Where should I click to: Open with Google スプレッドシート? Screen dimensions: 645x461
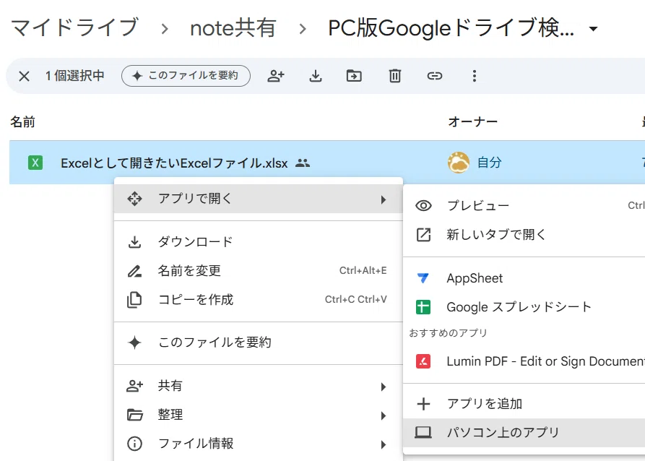click(x=524, y=307)
